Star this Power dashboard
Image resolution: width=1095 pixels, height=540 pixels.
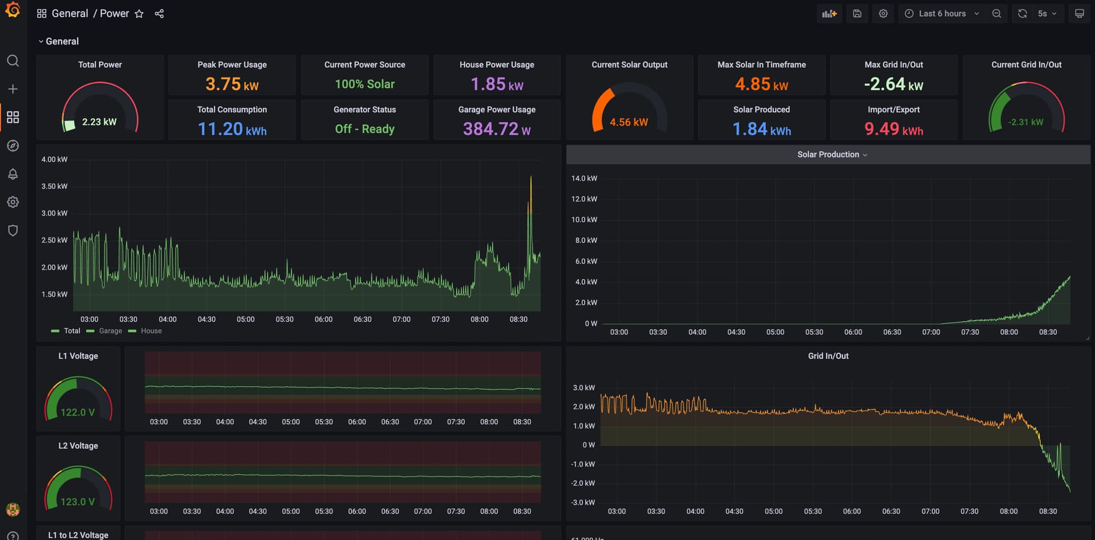coord(139,13)
